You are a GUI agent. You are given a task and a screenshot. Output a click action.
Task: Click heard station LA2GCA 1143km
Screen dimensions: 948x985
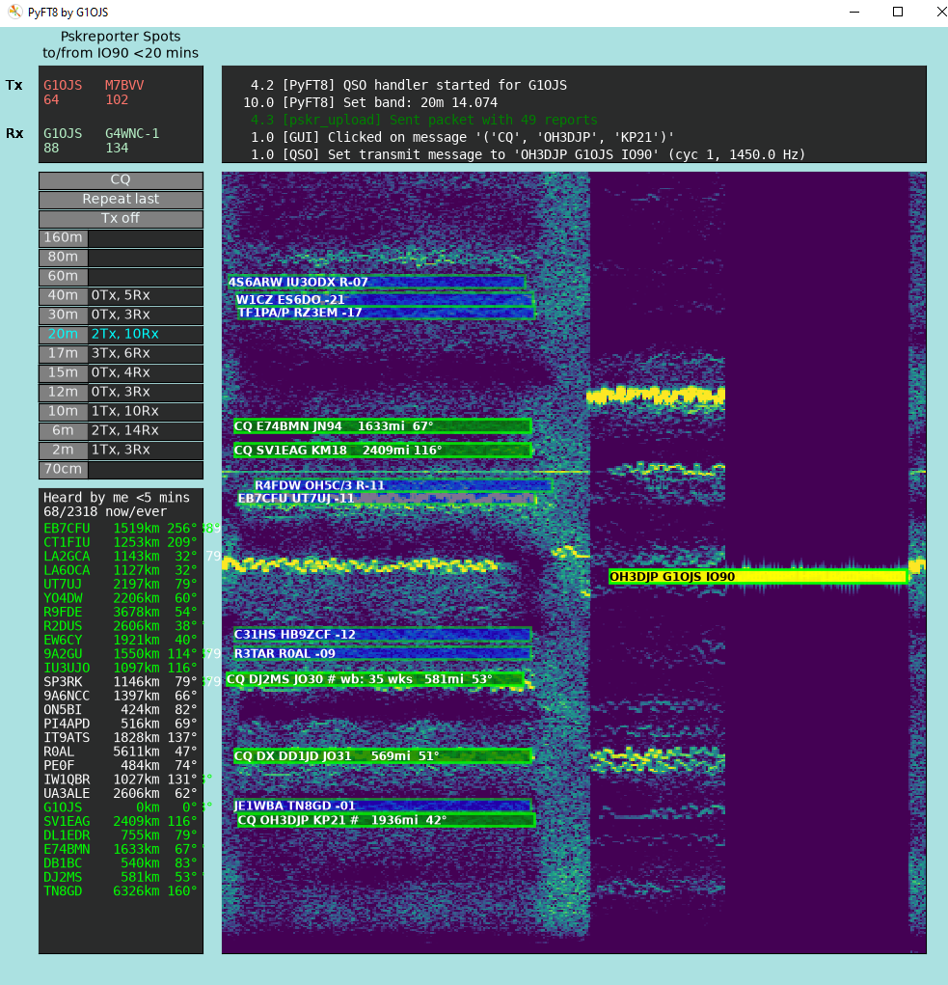[x=120, y=556]
